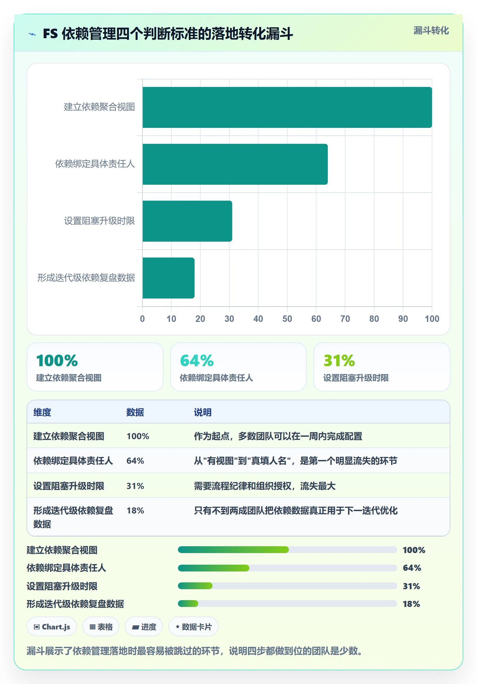Click the progress list label 设置阻塞升级时限
The image size is (477, 684).
coord(62,586)
